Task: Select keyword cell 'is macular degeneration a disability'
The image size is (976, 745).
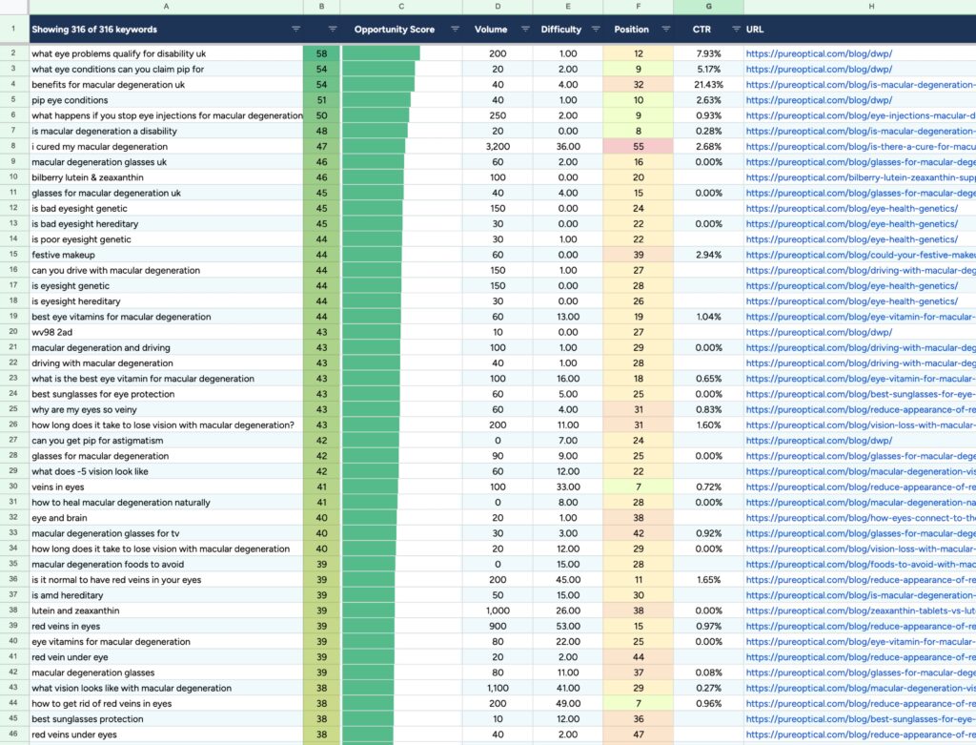Action: pos(166,131)
